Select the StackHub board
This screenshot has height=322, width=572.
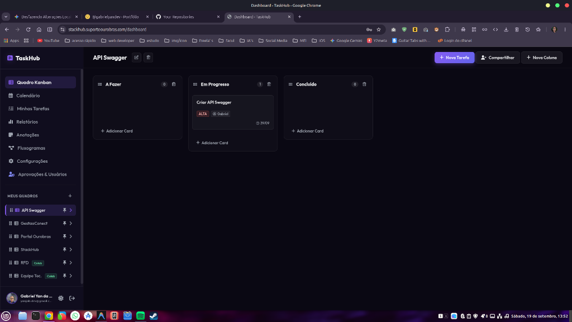click(30, 250)
